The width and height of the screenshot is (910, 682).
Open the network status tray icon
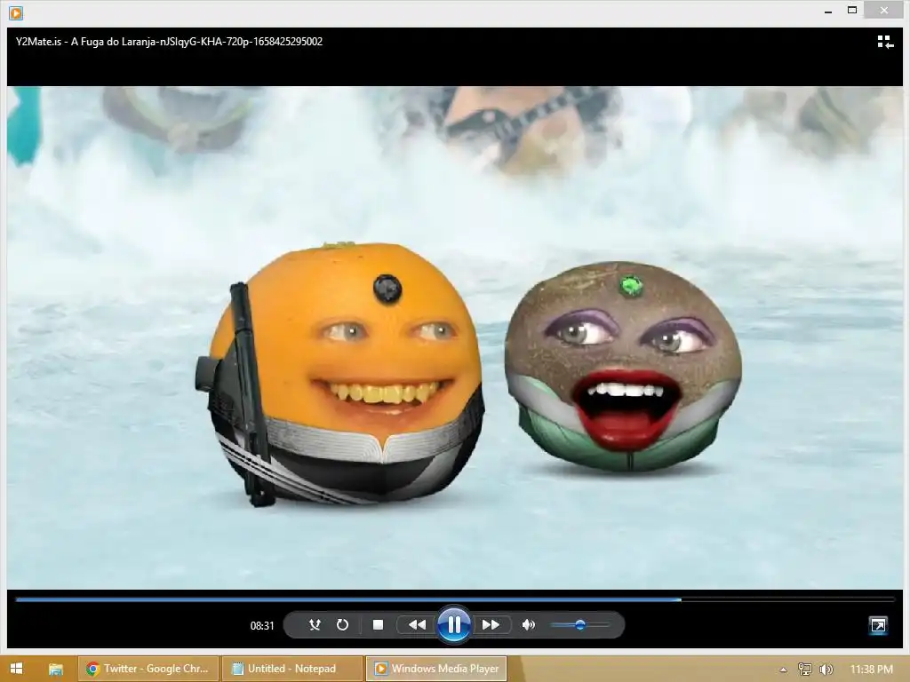tap(804, 670)
